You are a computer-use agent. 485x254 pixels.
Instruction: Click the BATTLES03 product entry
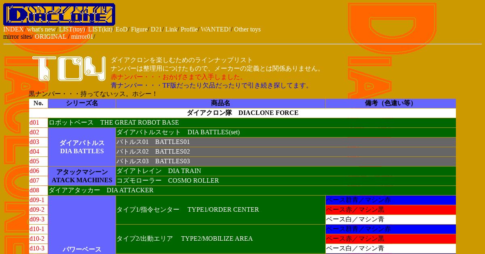point(286,161)
